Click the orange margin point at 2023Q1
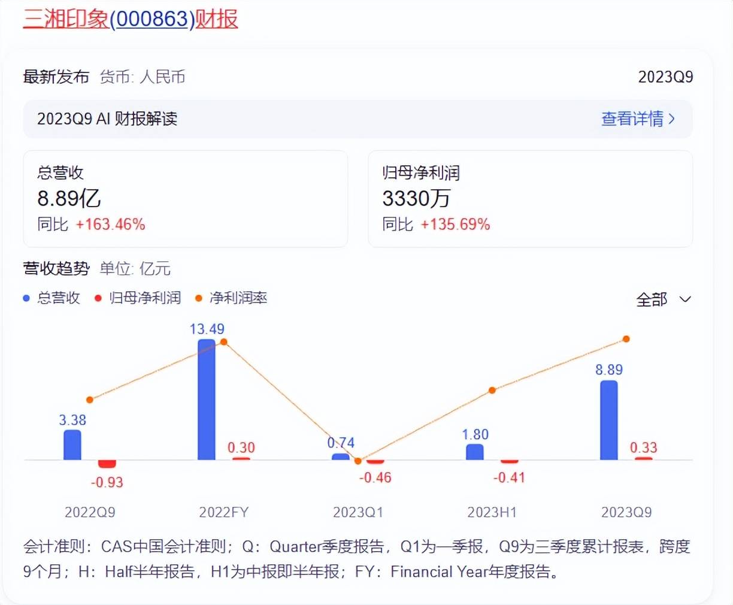The image size is (733, 605). tap(358, 461)
